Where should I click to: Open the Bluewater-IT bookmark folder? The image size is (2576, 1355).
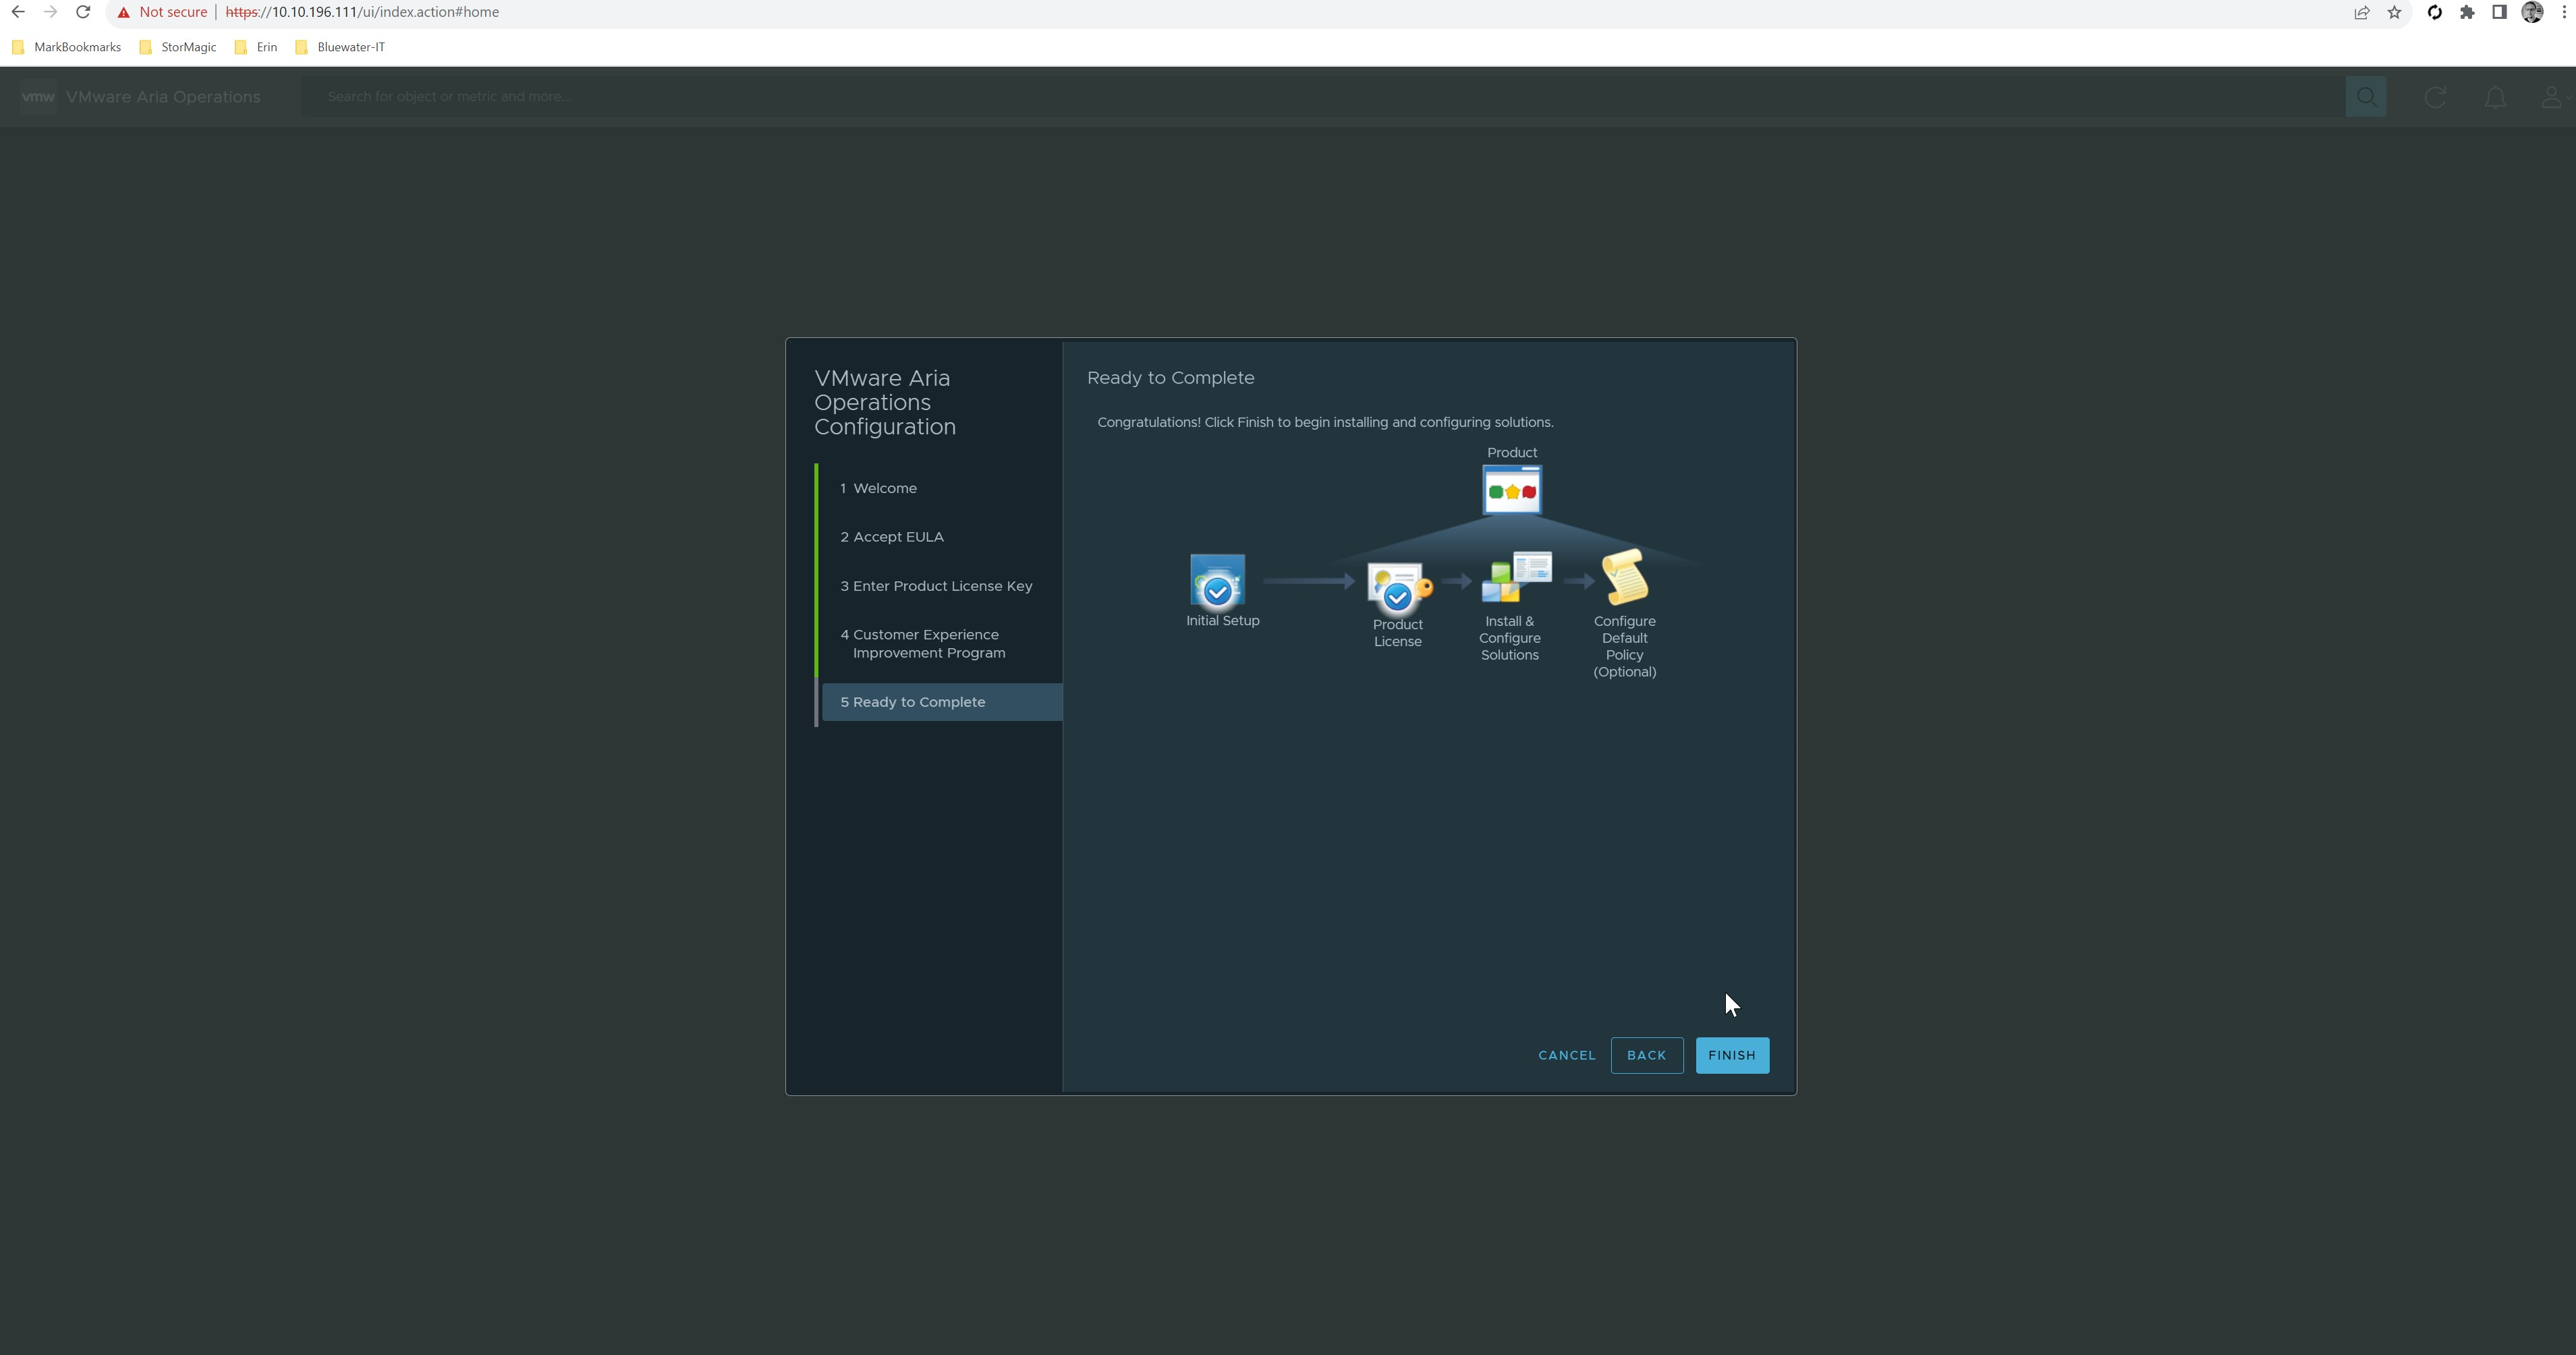pos(340,47)
